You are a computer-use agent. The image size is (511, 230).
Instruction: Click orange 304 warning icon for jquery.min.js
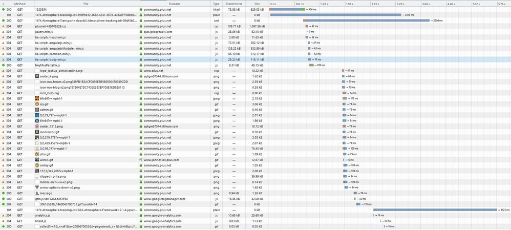click(4, 31)
